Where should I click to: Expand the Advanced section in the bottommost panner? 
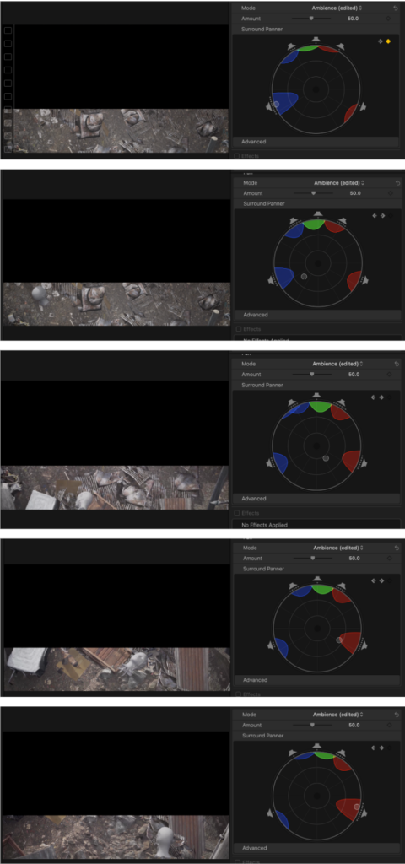316,848
